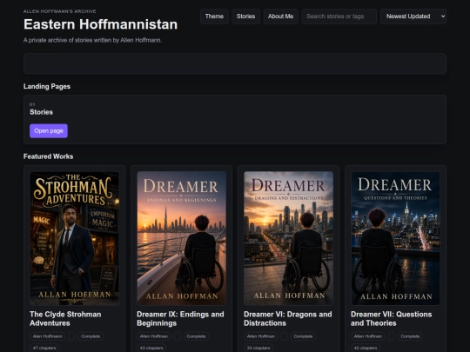Go to the About Me page

[x=280, y=17]
